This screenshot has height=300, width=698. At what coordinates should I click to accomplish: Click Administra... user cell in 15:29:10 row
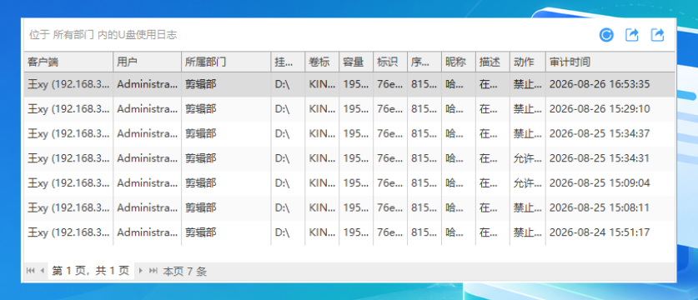click(148, 109)
